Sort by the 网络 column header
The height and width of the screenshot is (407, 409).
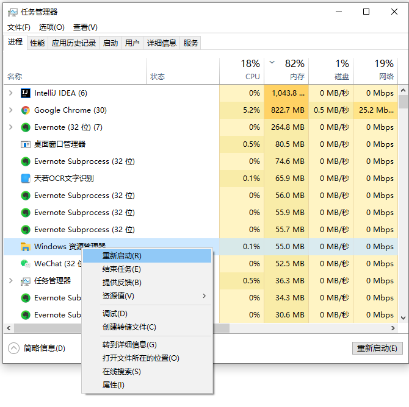click(375, 71)
